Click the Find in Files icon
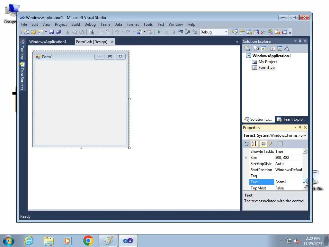329x247 pixels. 91,32
